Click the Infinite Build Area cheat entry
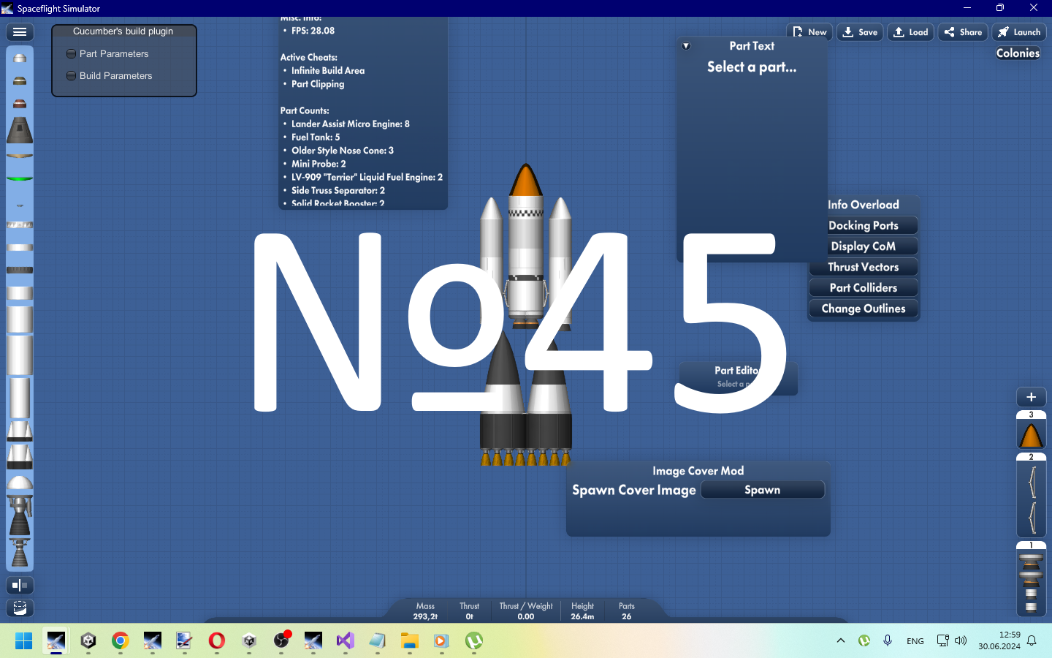This screenshot has width=1052, height=658. click(328, 71)
